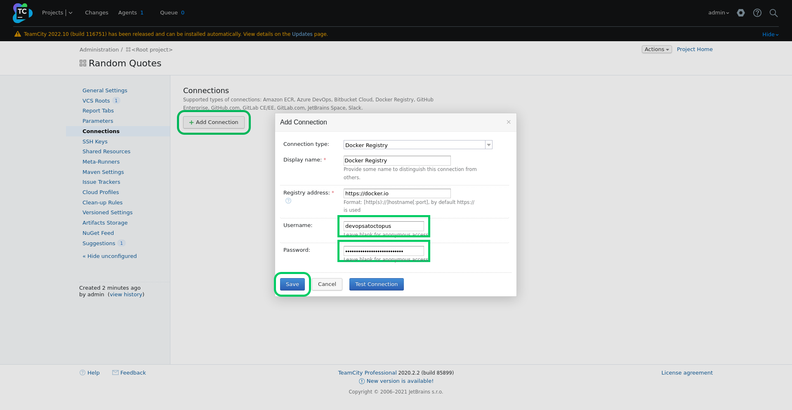Open SSH Keys in sidebar
Viewport: 792px width, 410px height.
pos(95,141)
